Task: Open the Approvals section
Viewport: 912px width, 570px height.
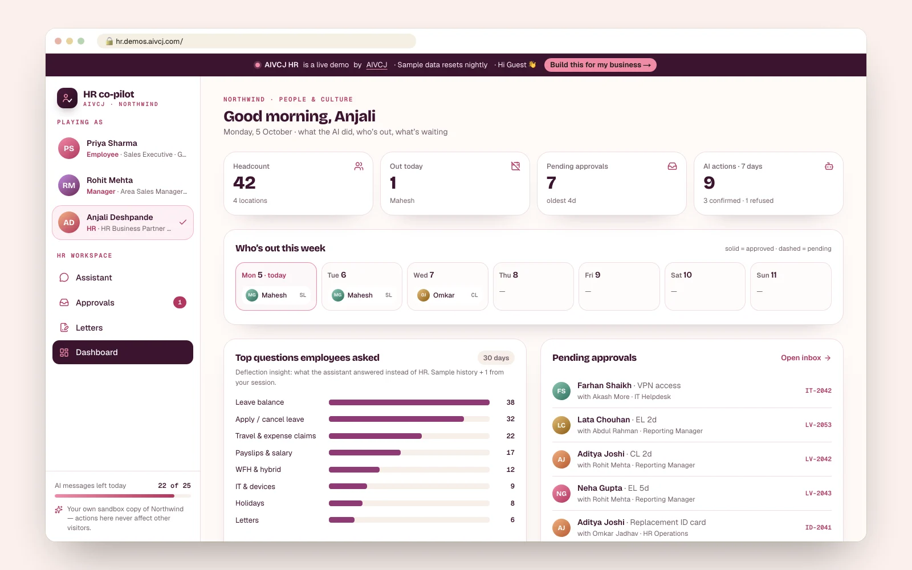Action: [x=123, y=303]
